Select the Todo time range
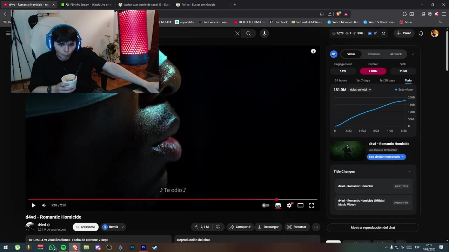This screenshot has width=449, height=252. coord(408,80)
